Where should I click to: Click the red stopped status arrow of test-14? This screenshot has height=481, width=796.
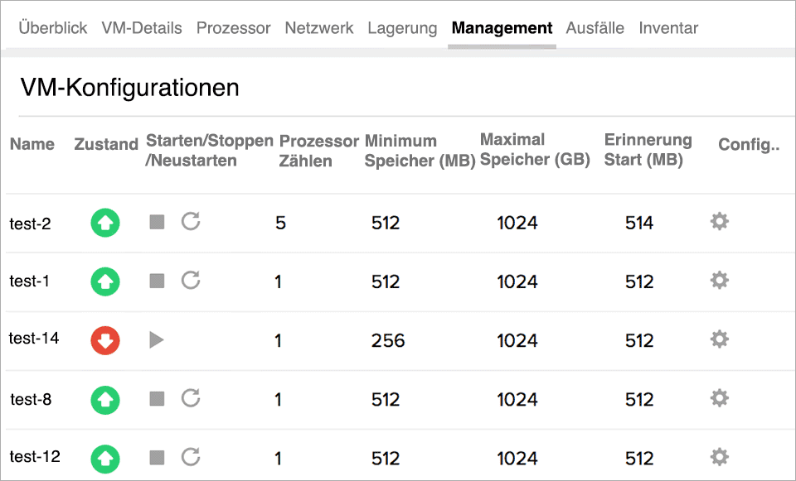click(104, 340)
